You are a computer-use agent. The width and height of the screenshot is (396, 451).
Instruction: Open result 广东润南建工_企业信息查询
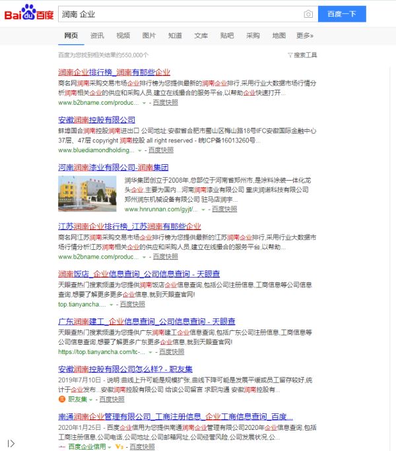tap(147, 321)
